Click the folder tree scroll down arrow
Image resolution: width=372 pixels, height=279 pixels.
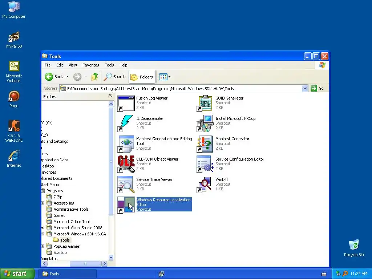point(111,258)
